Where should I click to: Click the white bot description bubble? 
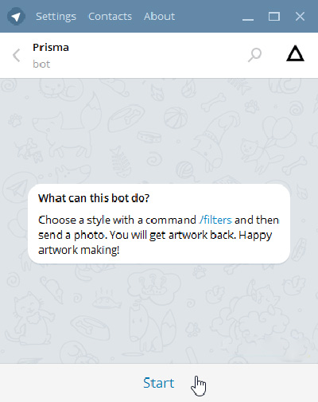coord(159,224)
